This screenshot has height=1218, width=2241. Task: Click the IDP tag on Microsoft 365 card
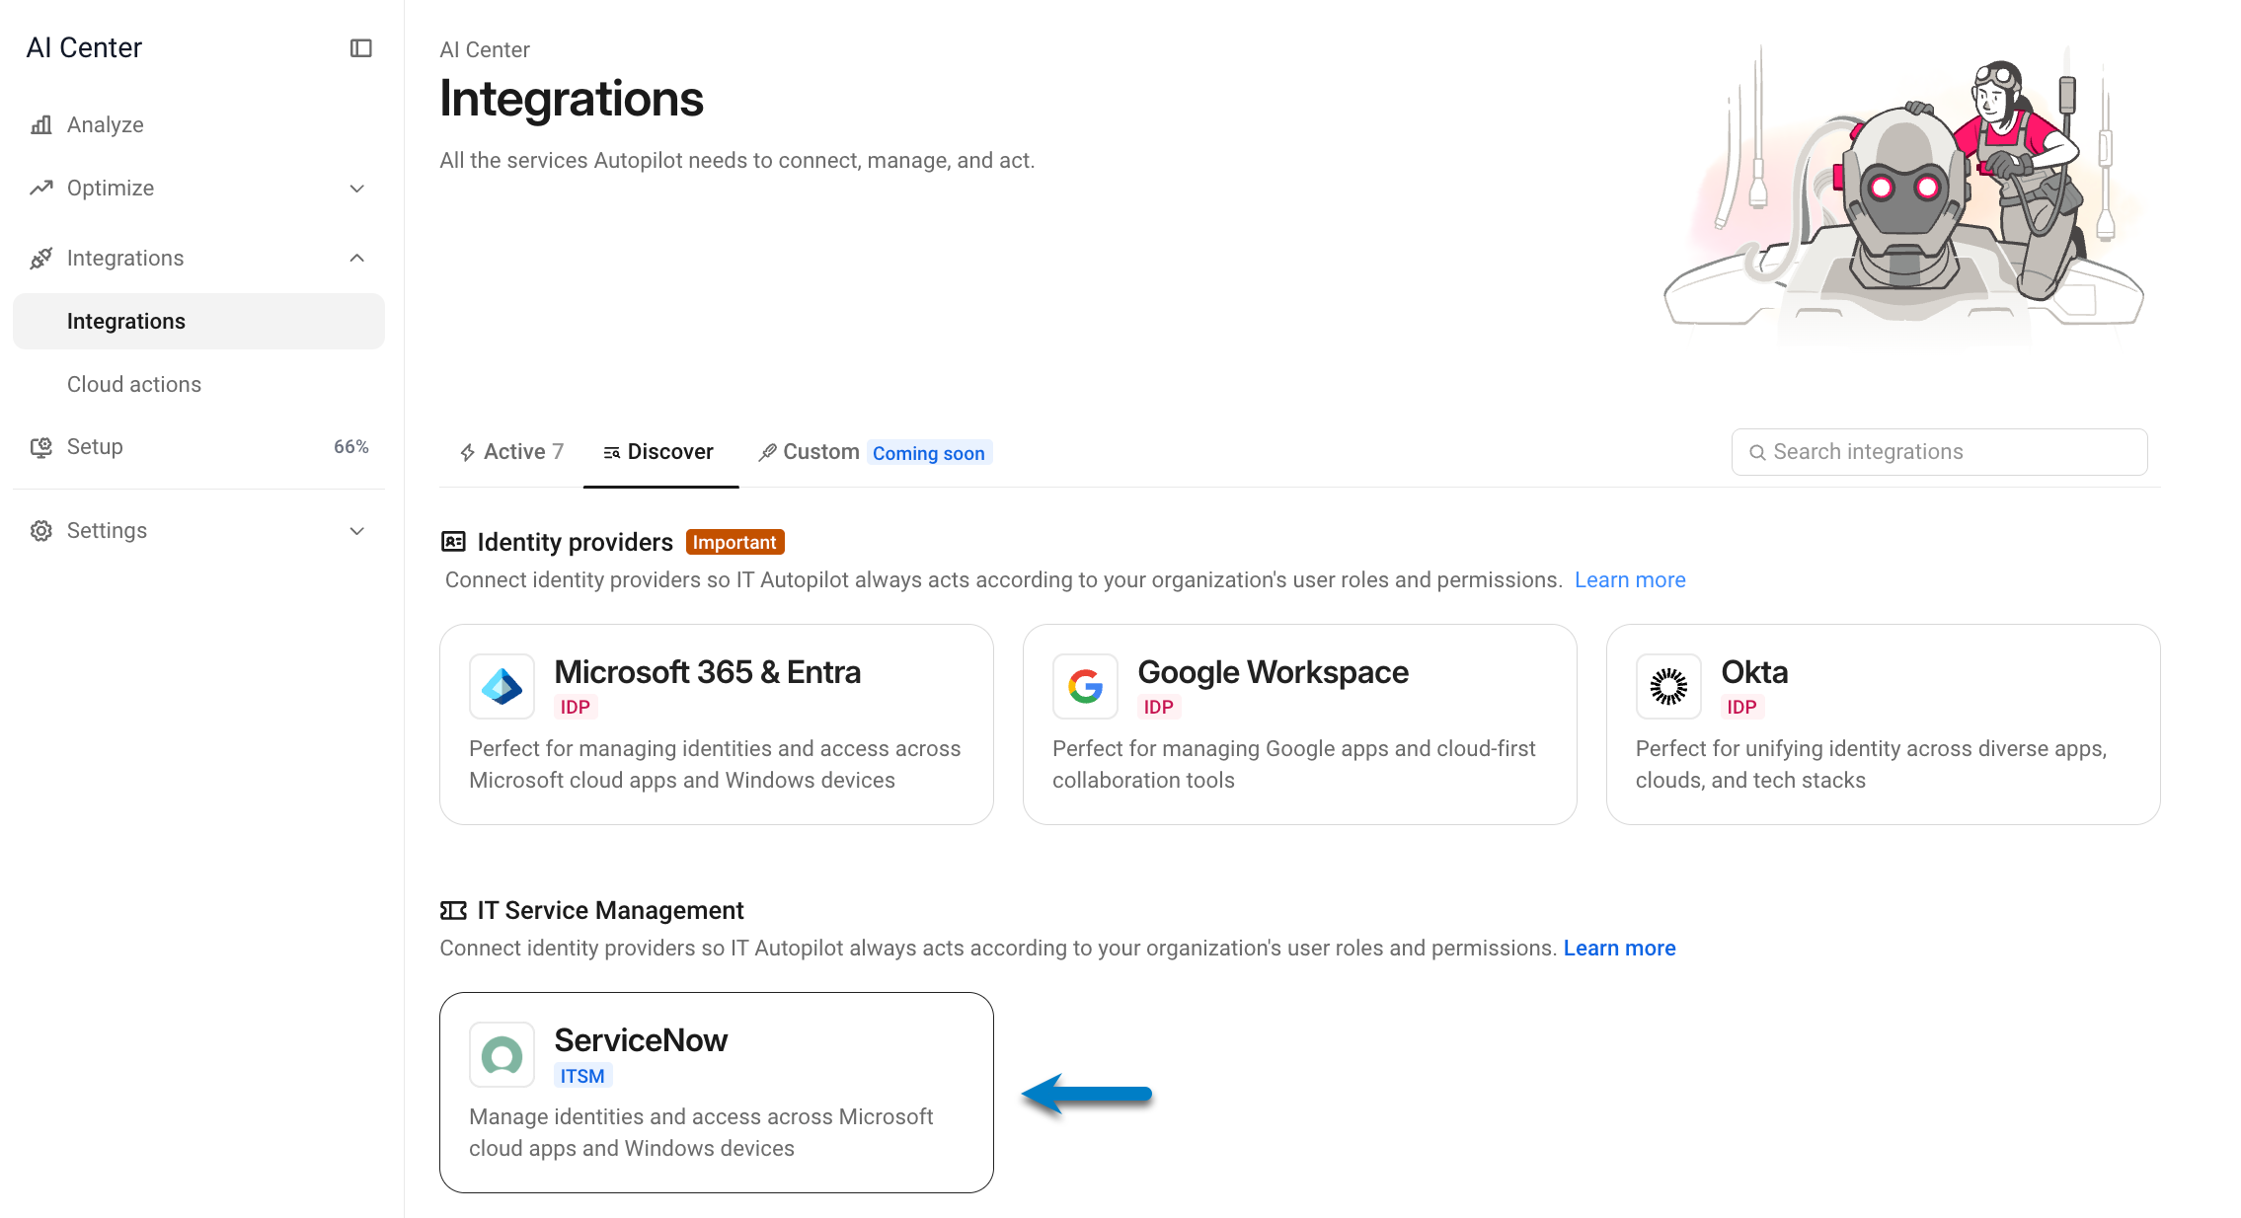(x=575, y=707)
